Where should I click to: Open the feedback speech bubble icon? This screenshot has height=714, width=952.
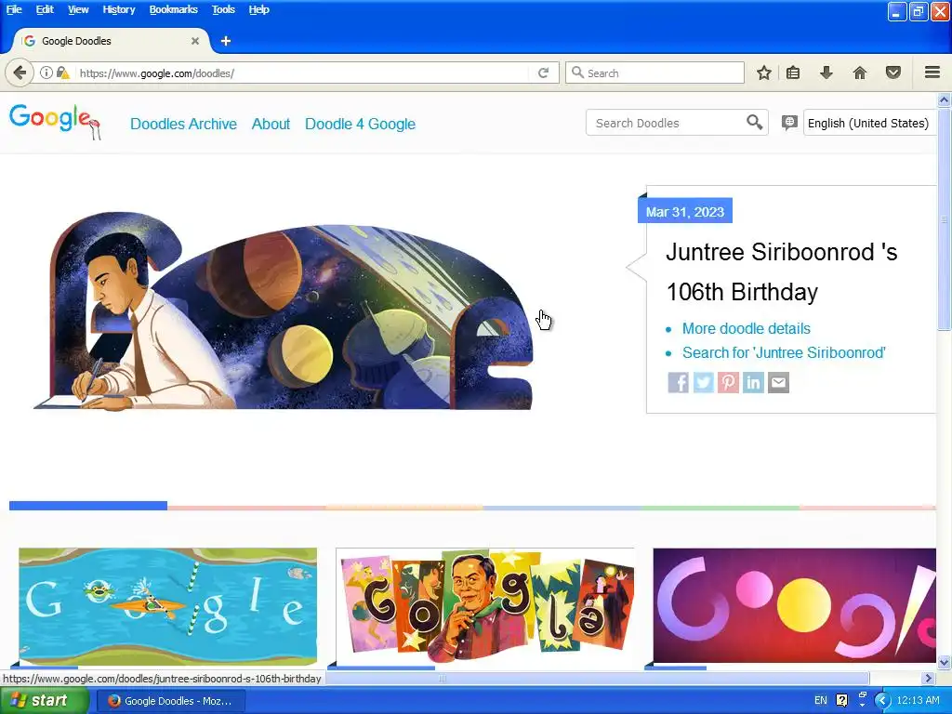click(789, 123)
